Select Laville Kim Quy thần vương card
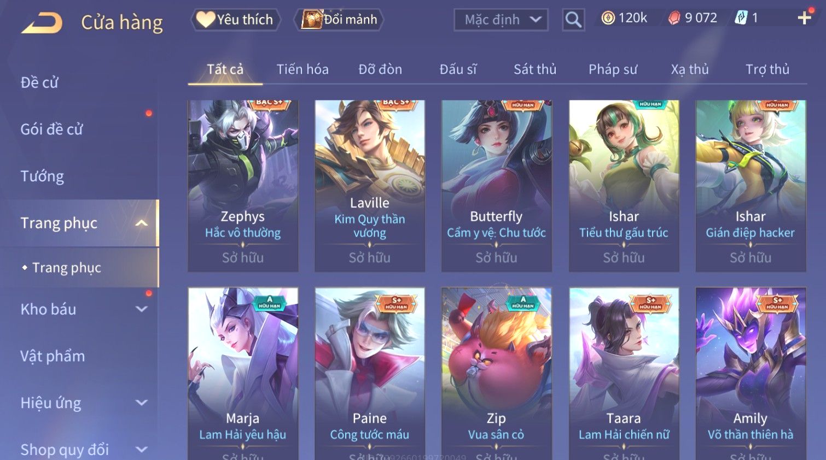The image size is (826, 460). tap(370, 186)
